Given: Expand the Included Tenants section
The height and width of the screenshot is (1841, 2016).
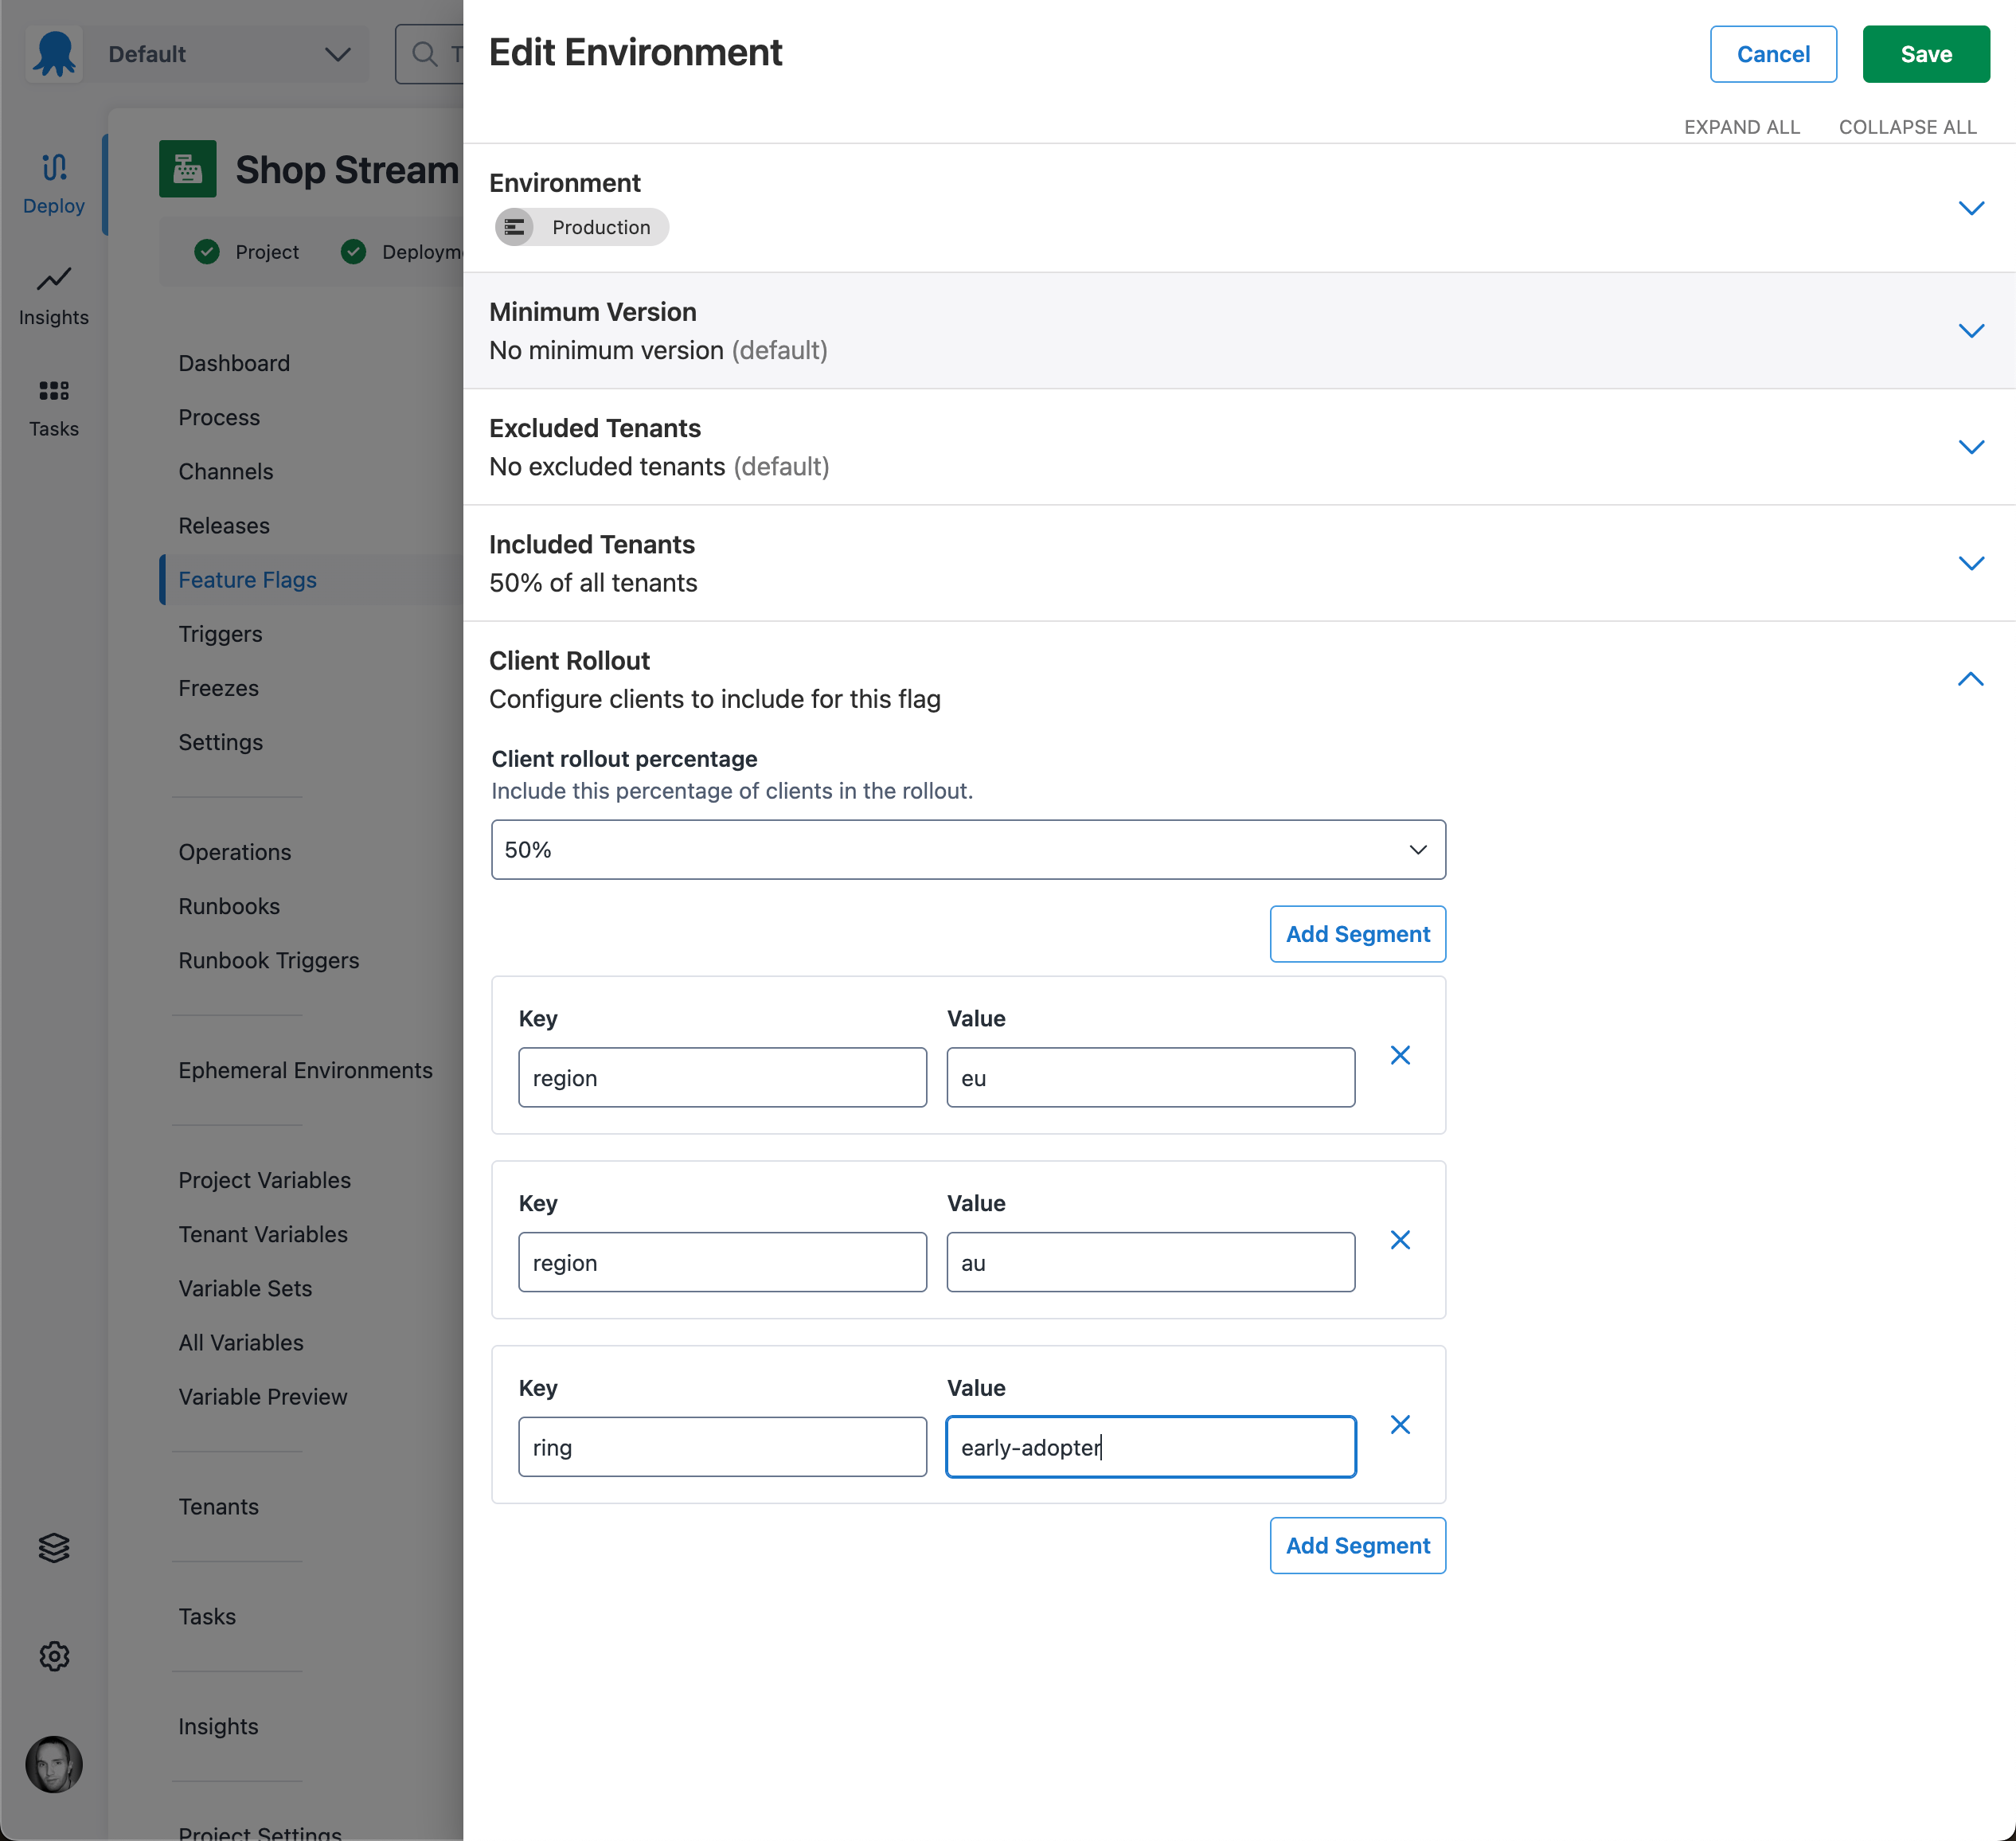Looking at the screenshot, I should click(x=1970, y=563).
